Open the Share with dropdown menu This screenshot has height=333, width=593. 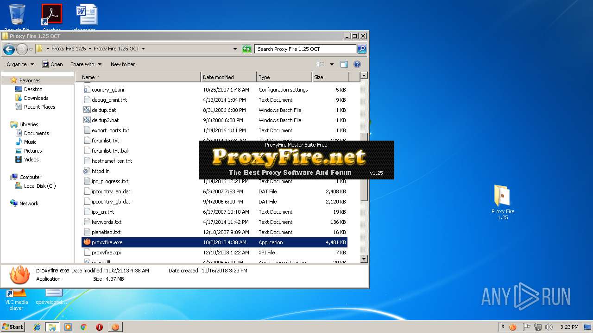(86, 64)
